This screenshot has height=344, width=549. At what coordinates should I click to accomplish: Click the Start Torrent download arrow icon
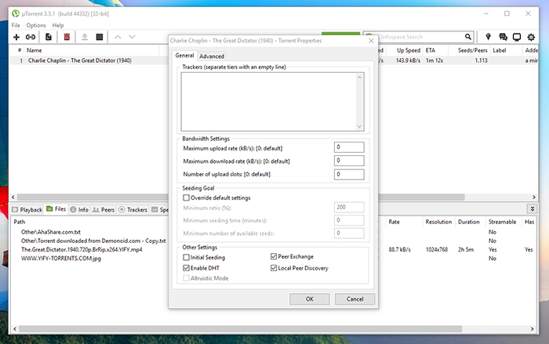pos(85,37)
